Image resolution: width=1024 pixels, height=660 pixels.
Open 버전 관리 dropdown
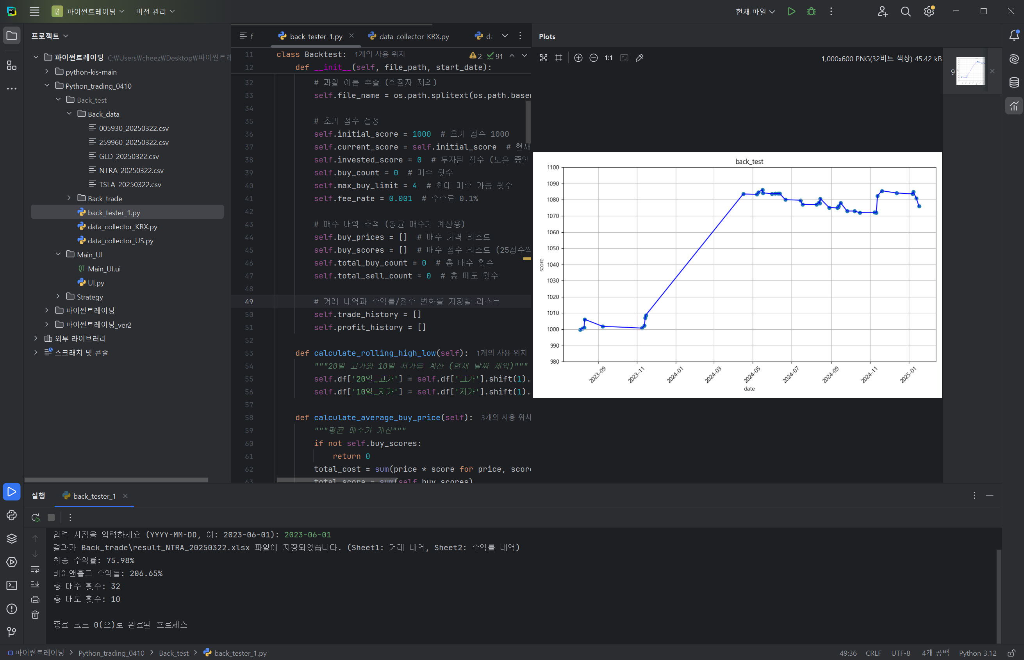(155, 12)
